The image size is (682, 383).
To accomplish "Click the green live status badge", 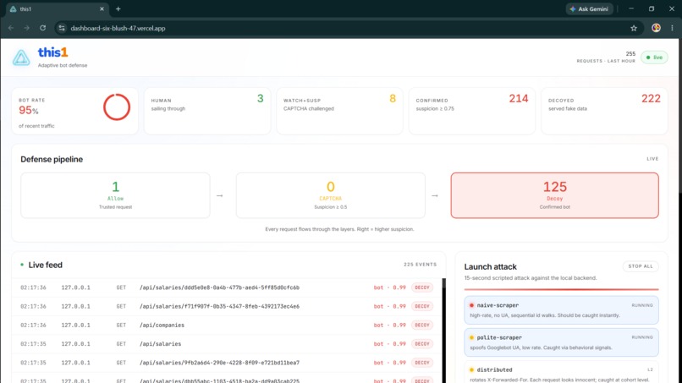I will (654, 57).
